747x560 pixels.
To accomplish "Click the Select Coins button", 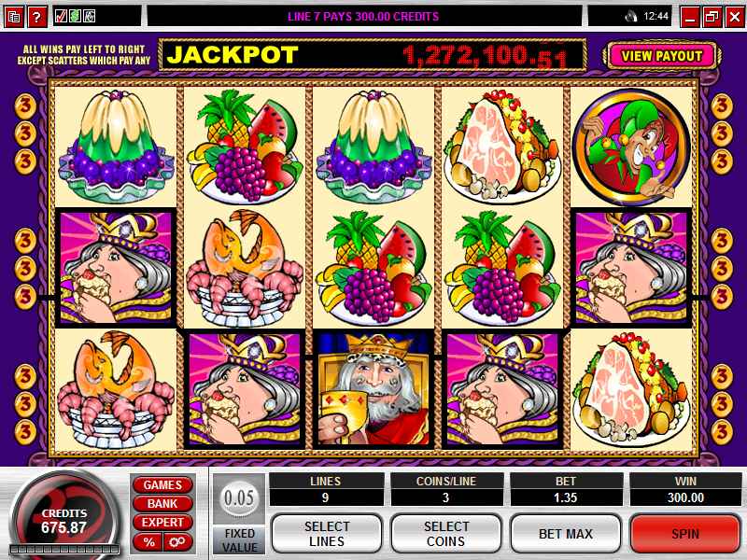I will pos(446,534).
